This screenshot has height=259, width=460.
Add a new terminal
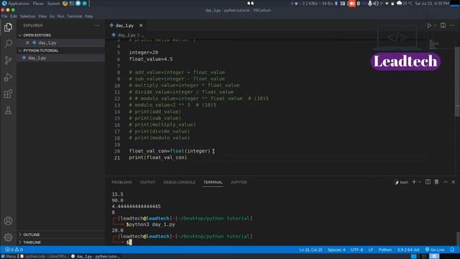click(x=414, y=182)
